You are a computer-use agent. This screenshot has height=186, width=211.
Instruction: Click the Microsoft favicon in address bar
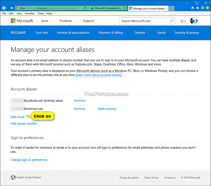(x=17, y=8)
